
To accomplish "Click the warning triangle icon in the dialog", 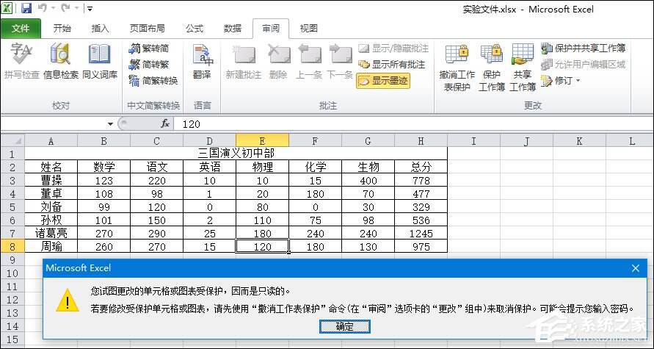I will point(68,301).
